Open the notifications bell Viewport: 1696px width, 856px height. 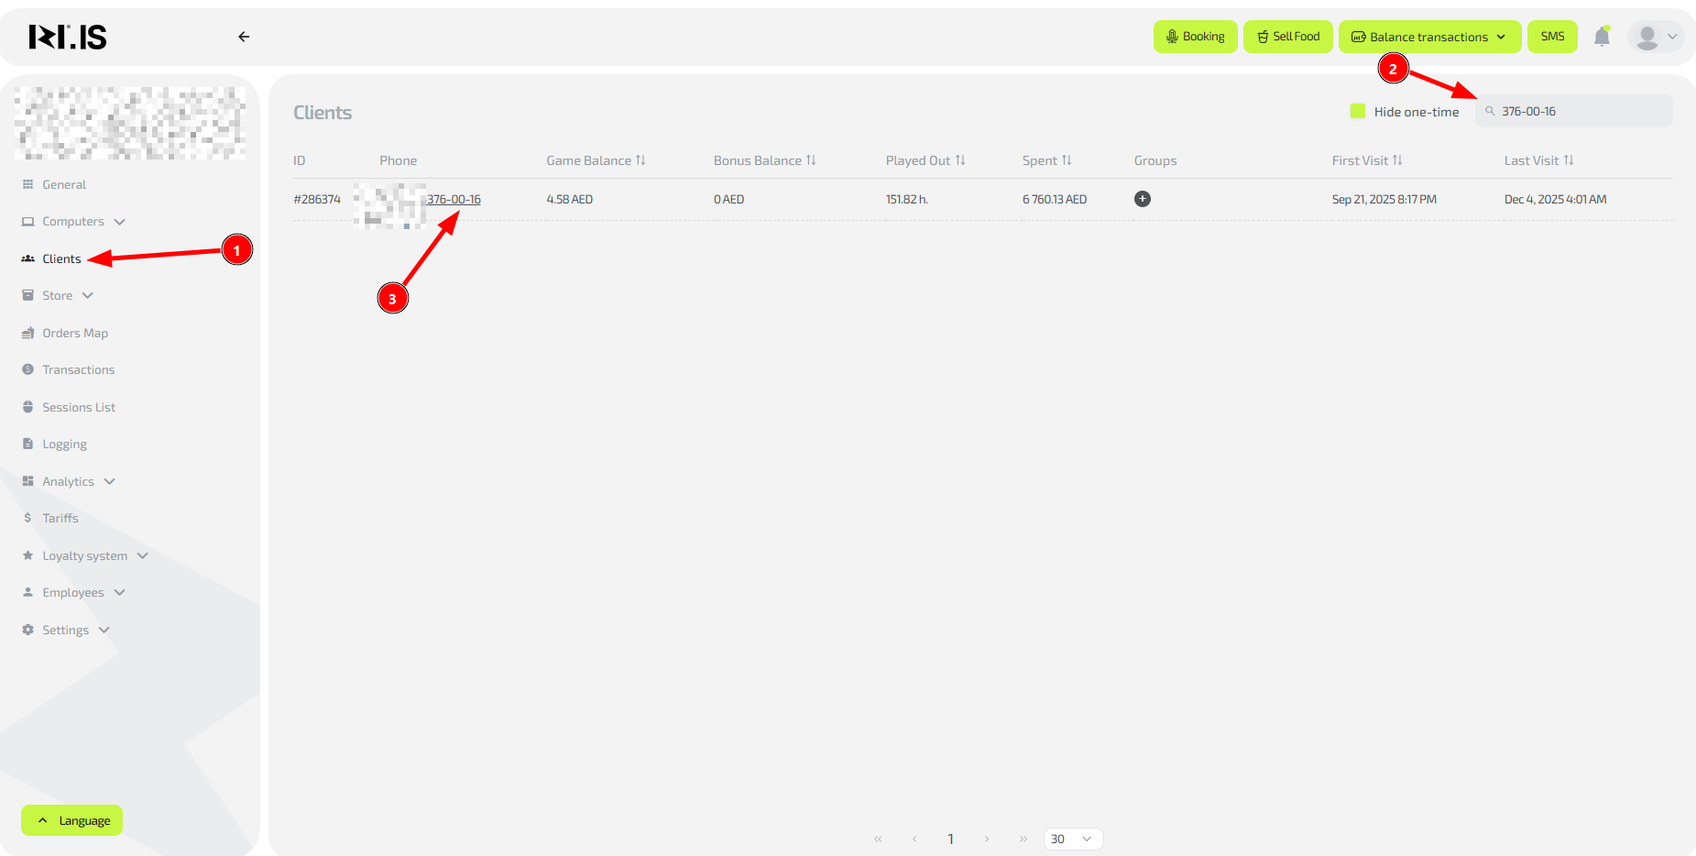[x=1602, y=37]
